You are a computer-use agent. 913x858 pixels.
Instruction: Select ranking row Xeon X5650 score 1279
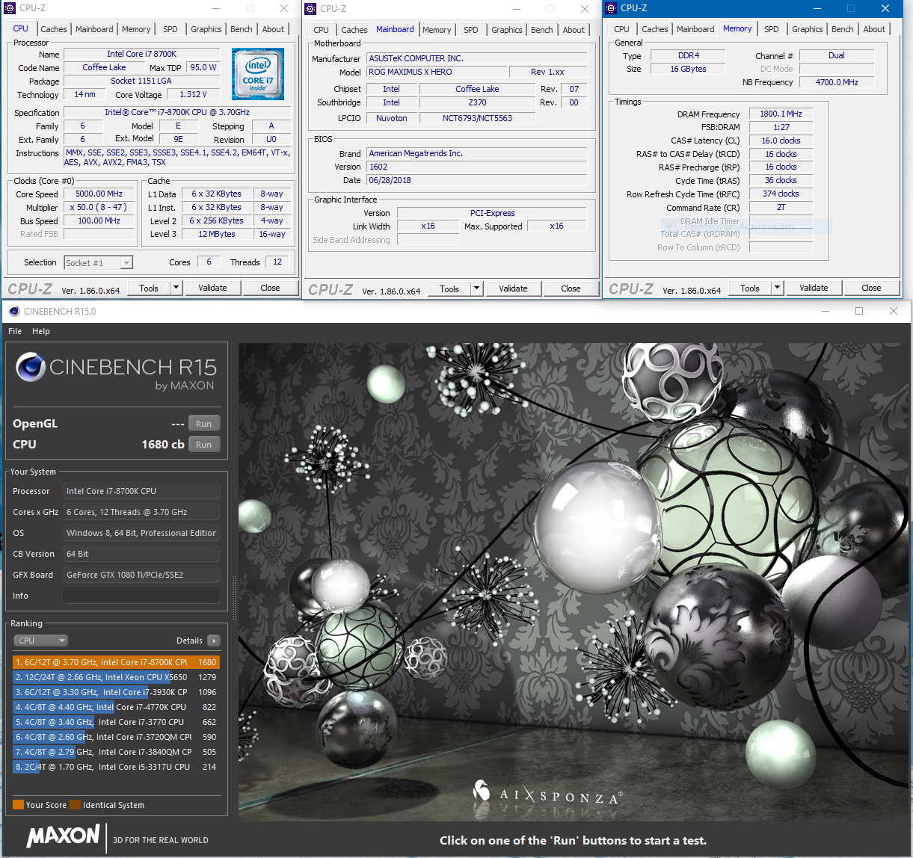[116, 677]
